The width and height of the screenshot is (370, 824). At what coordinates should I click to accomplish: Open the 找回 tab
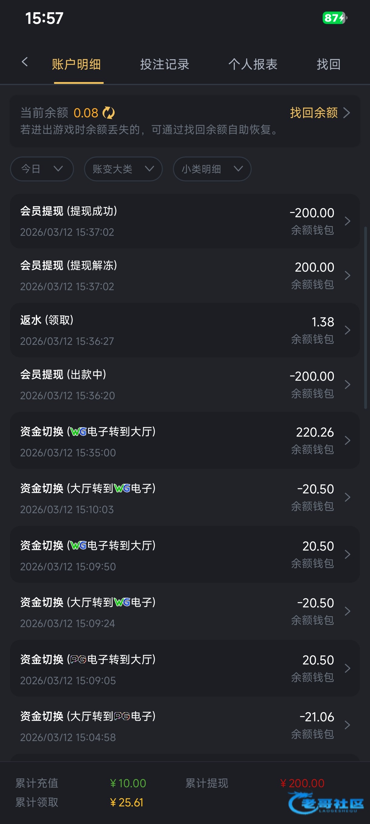coord(328,64)
